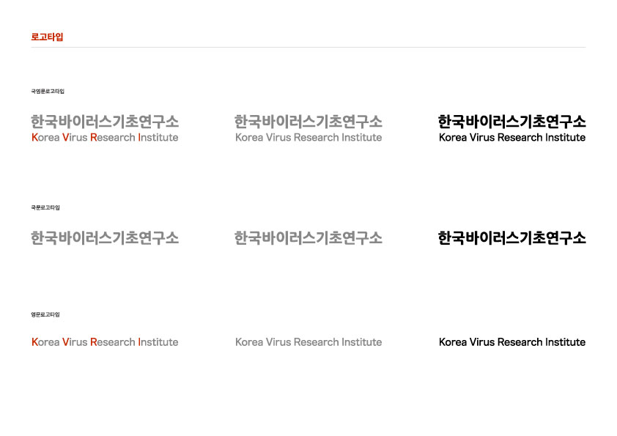
Task: Click gray Korean text in red-accented combined logo
Action: click(x=105, y=122)
